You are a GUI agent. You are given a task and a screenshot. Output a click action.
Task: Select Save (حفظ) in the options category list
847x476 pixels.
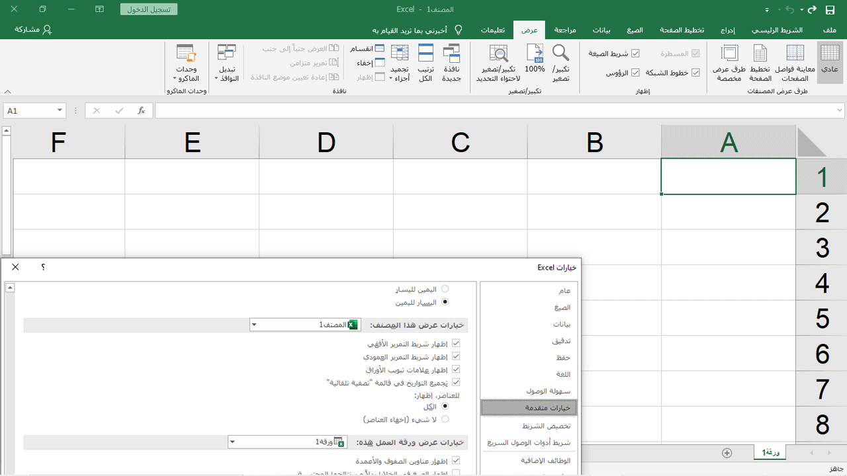(529, 357)
